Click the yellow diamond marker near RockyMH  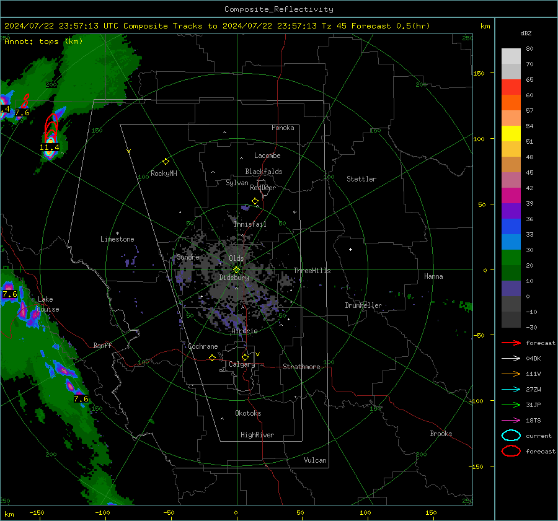click(166, 162)
